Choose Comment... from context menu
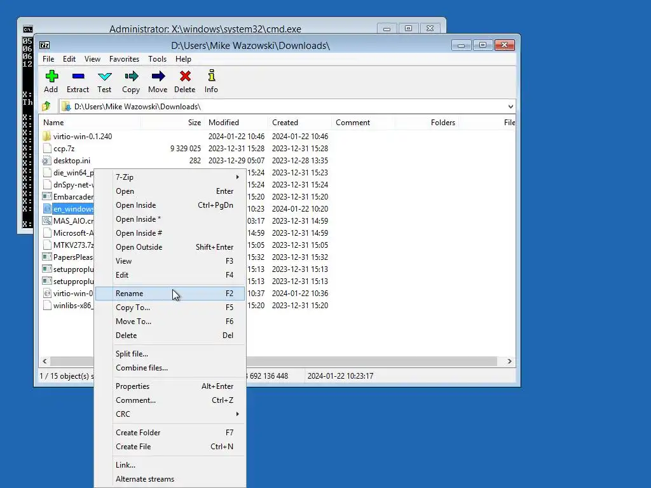This screenshot has height=488, width=651. (x=170, y=400)
